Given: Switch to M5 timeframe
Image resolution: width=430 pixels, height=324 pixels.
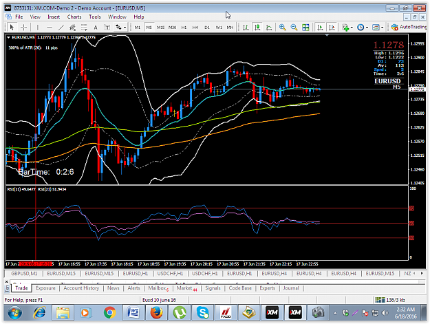Looking at the screenshot, I should coord(149,27).
